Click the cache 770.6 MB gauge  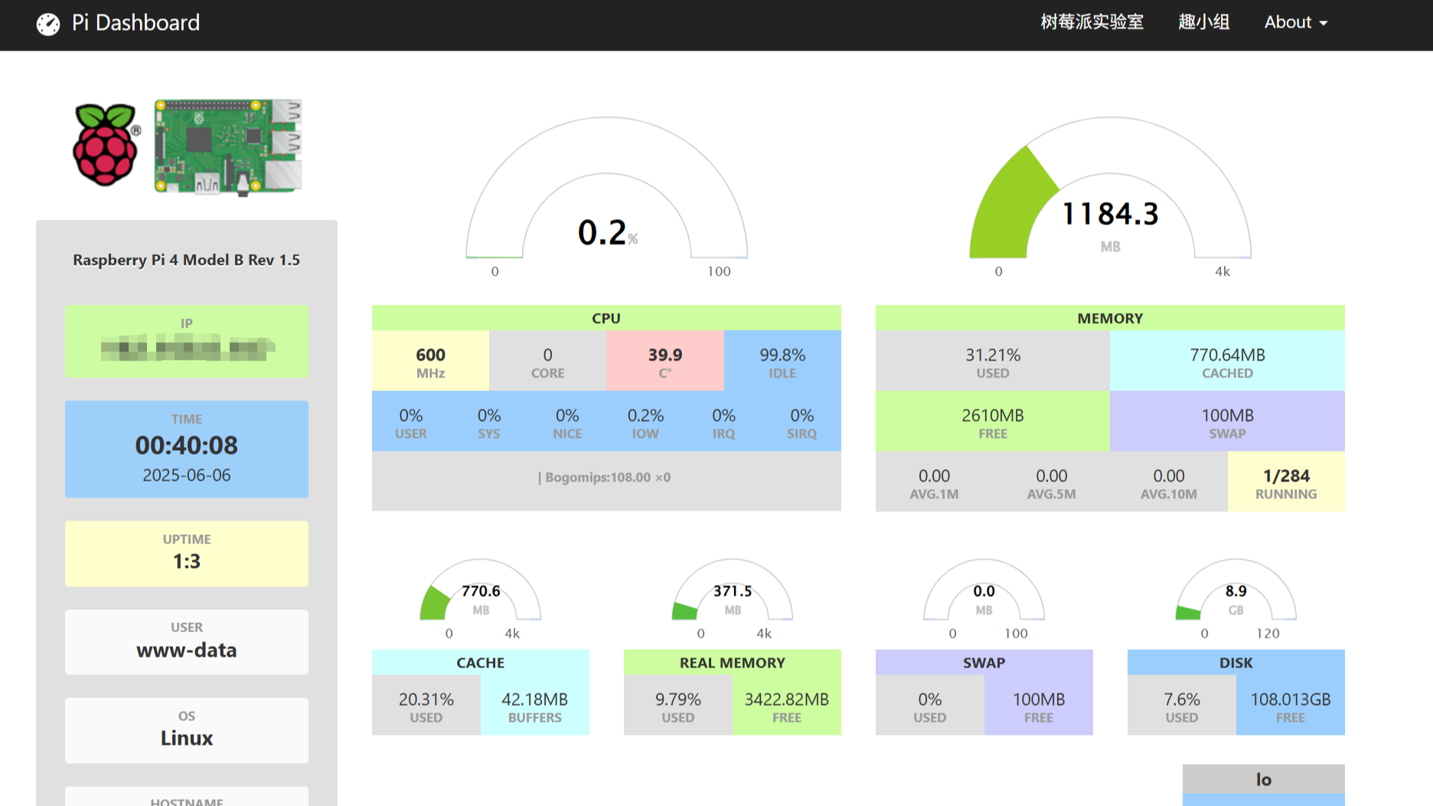481,599
